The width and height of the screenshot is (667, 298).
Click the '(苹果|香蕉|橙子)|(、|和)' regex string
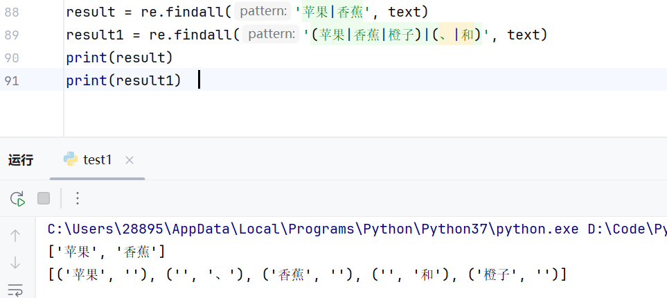click(x=397, y=35)
